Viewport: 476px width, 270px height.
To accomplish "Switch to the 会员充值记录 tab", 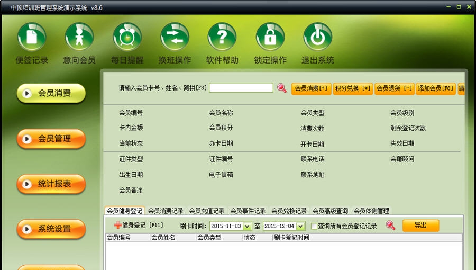I will (207, 211).
